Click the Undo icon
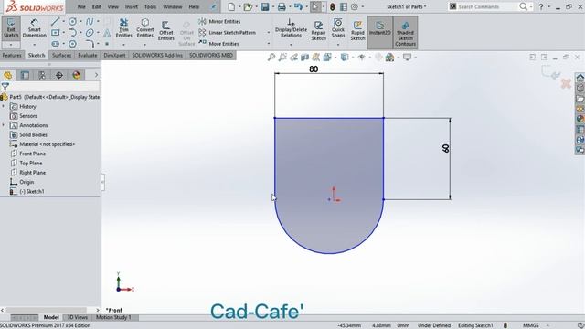Image resolution: width=585 pixels, height=329 pixels. coord(298,6)
